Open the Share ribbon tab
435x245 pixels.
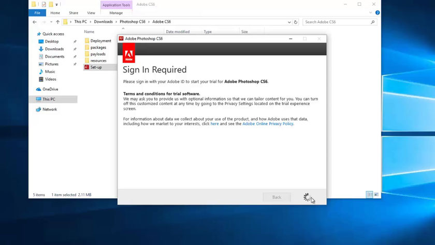(x=74, y=13)
